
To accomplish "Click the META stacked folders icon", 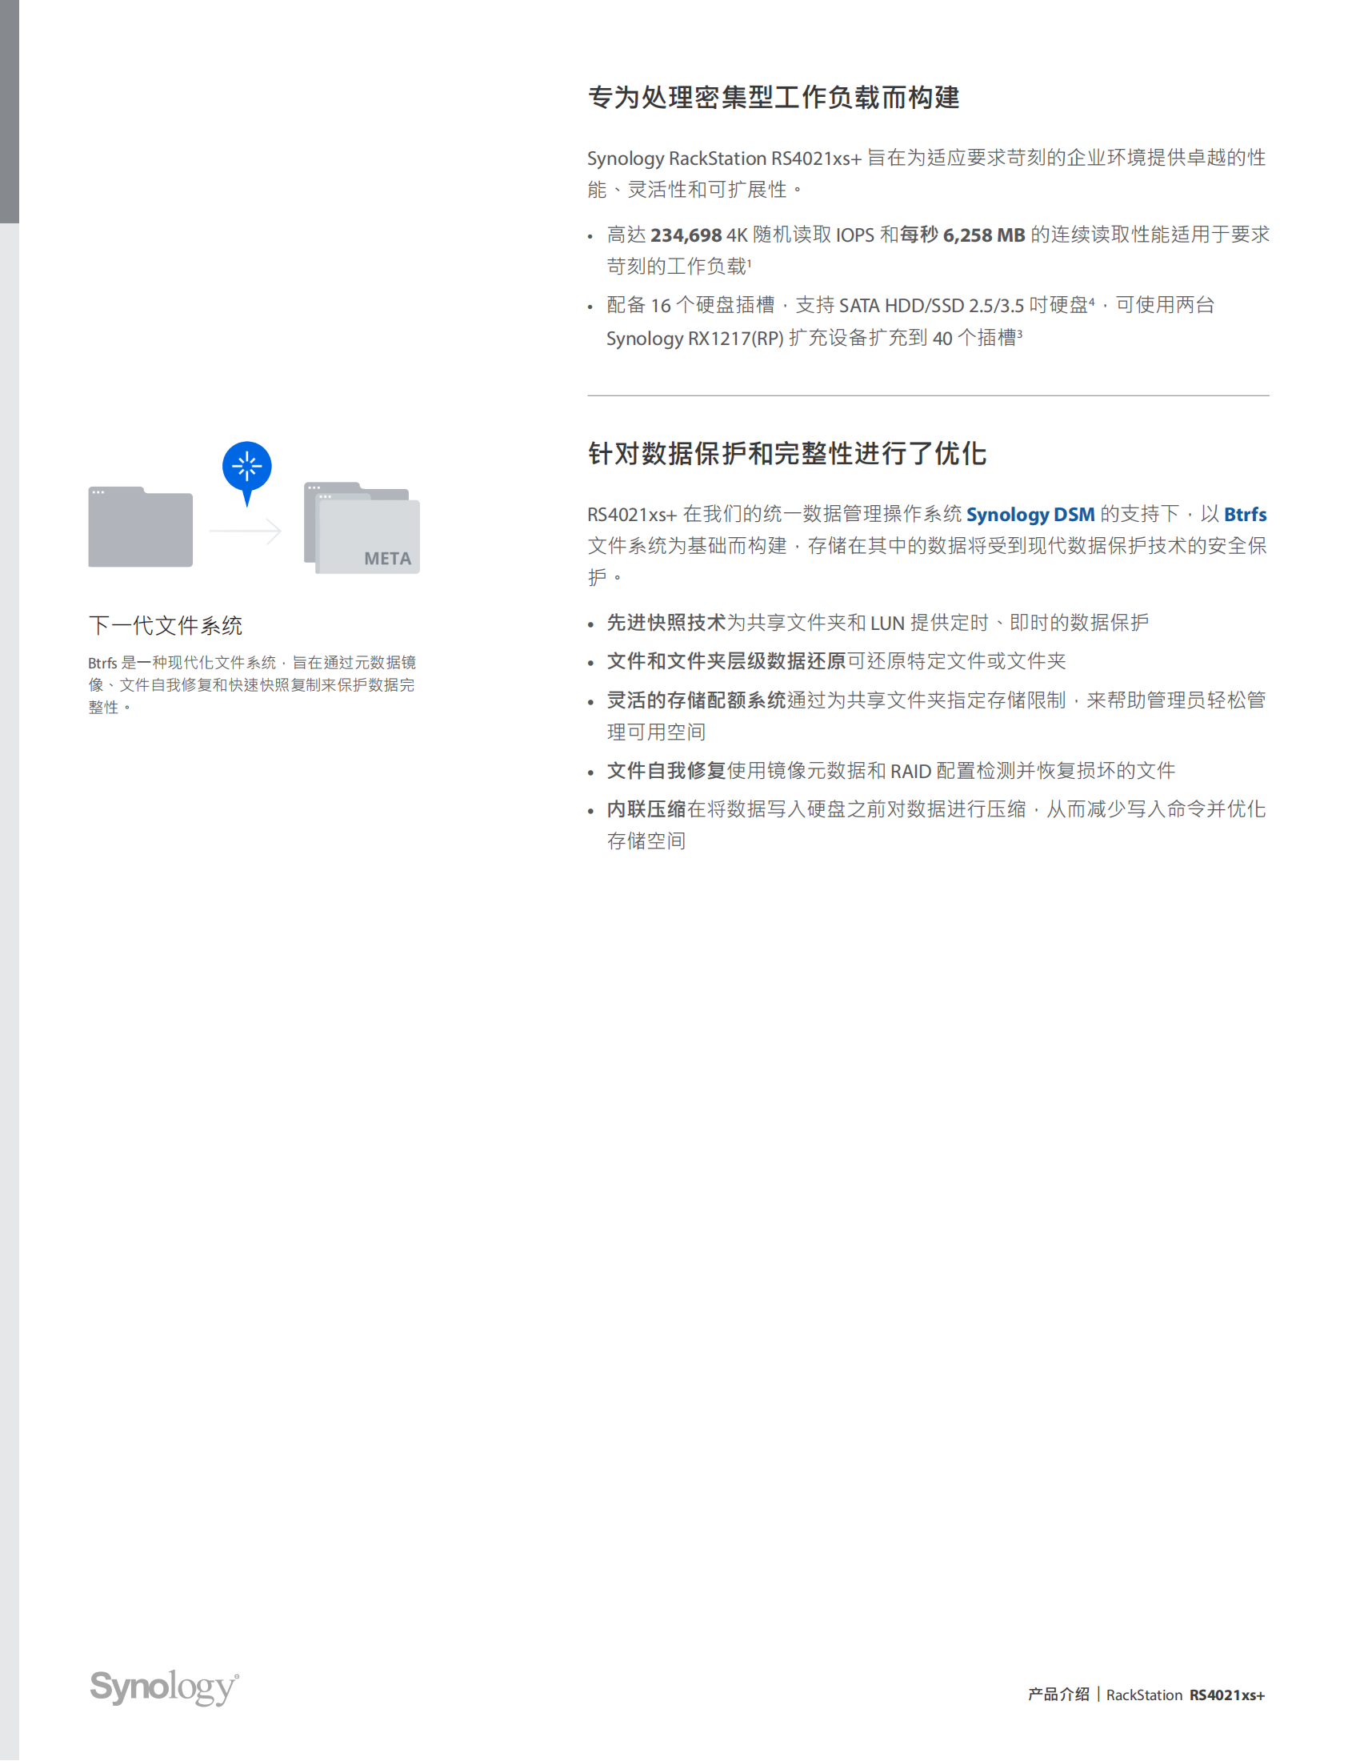I will pyautogui.click(x=362, y=527).
